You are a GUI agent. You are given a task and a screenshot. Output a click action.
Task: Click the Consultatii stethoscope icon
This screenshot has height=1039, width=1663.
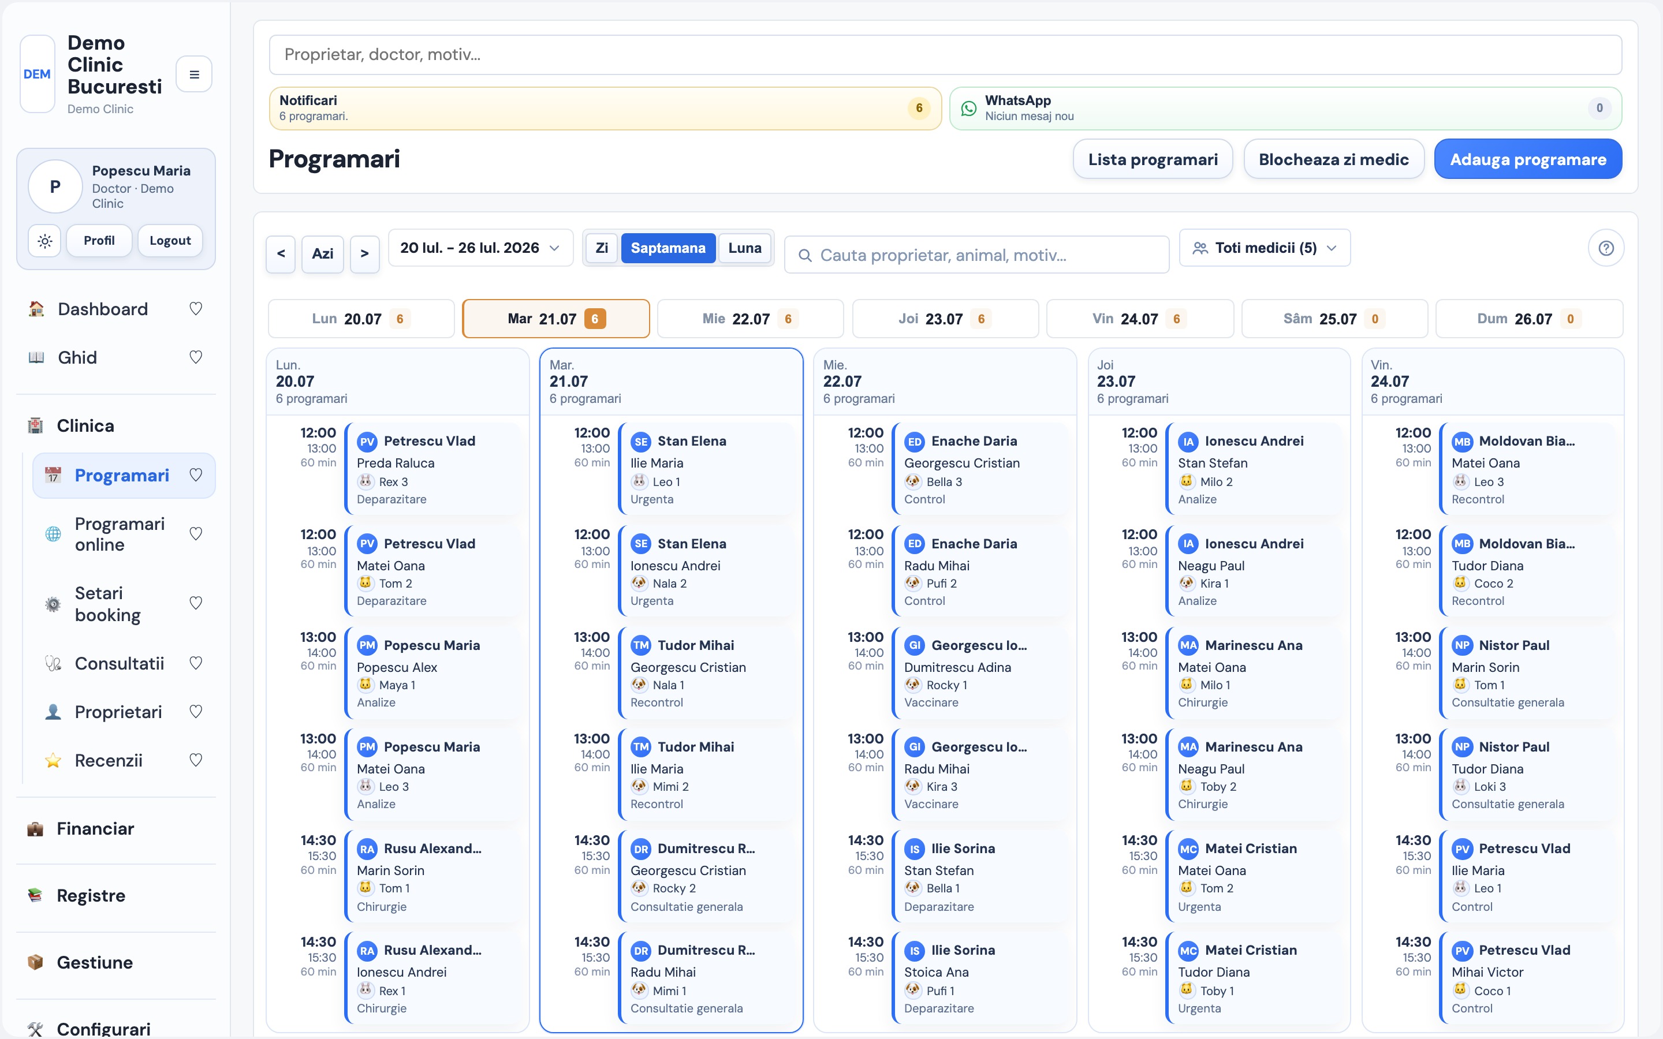(53, 664)
